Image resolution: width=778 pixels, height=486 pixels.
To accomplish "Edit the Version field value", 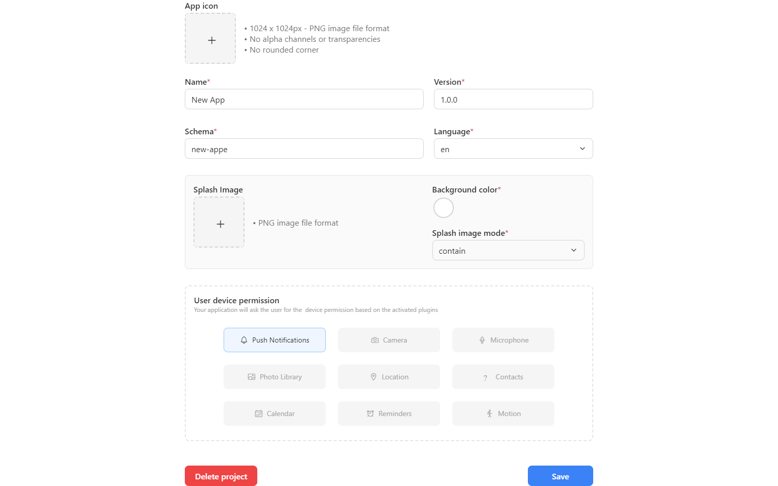I will (514, 99).
